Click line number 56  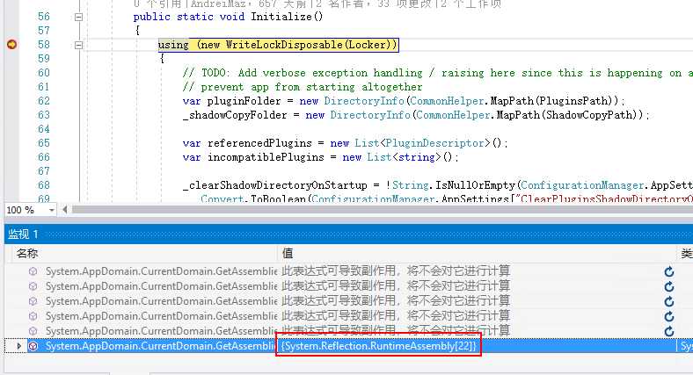click(x=44, y=17)
